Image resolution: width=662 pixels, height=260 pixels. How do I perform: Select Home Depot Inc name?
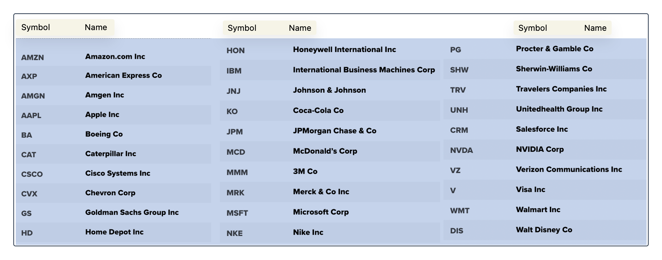[x=115, y=232]
